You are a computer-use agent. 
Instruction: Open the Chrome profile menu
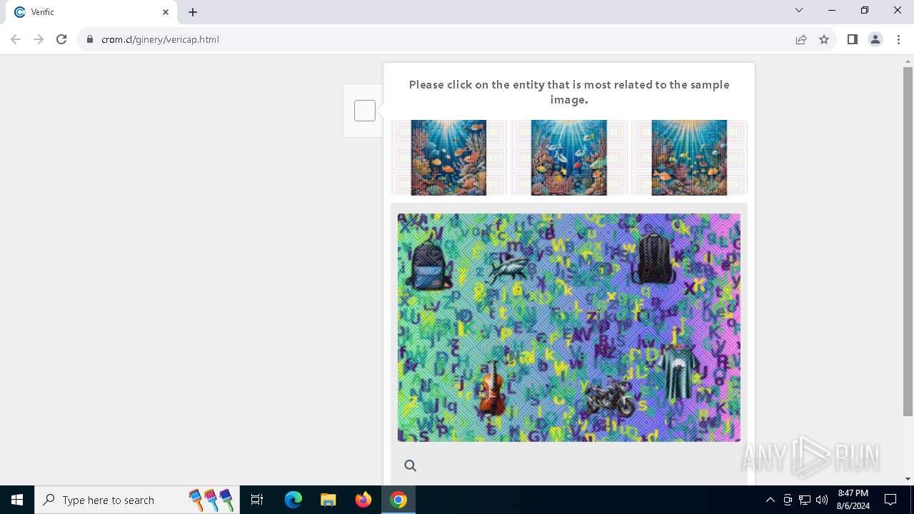(875, 39)
